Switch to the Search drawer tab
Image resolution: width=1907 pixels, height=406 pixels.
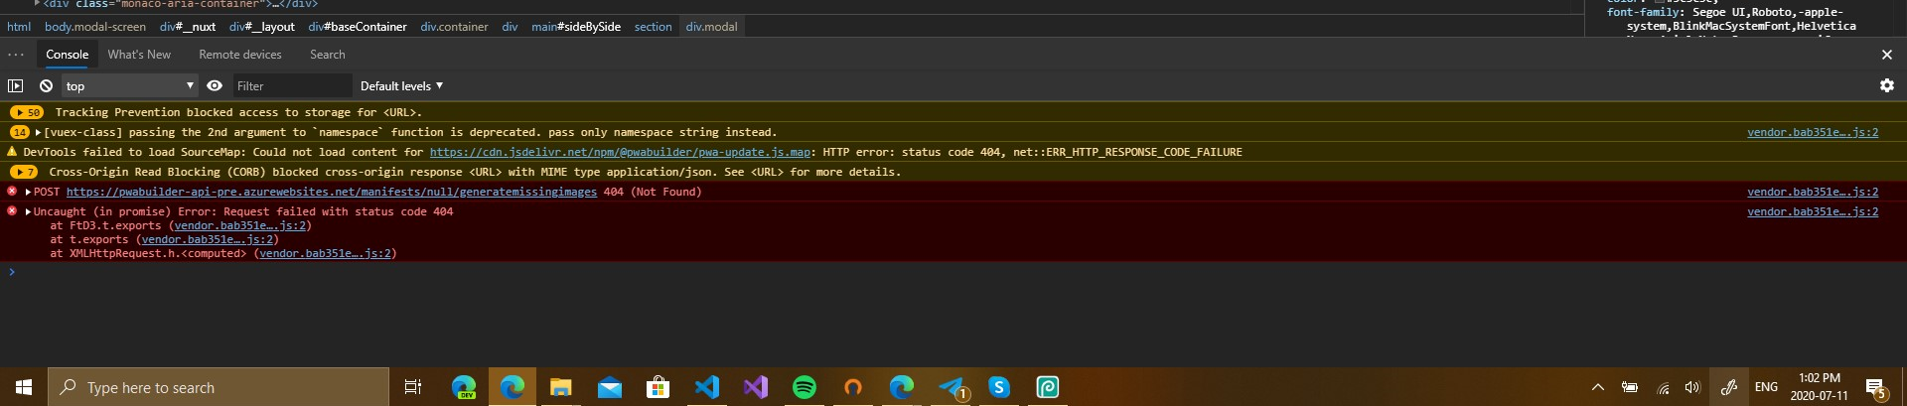(328, 55)
